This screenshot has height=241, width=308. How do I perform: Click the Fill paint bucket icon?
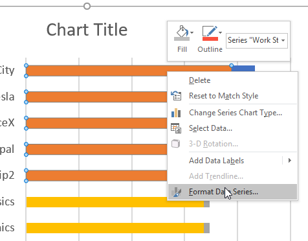click(182, 33)
